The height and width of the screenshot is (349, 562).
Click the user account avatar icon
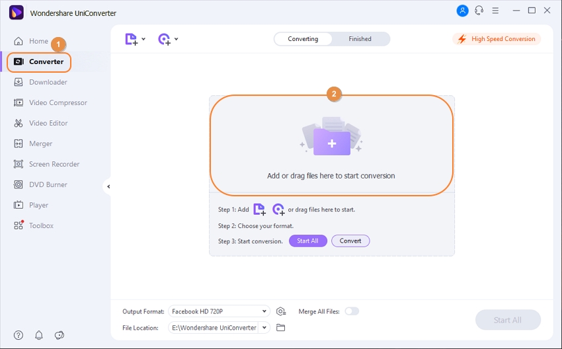pyautogui.click(x=462, y=11)
